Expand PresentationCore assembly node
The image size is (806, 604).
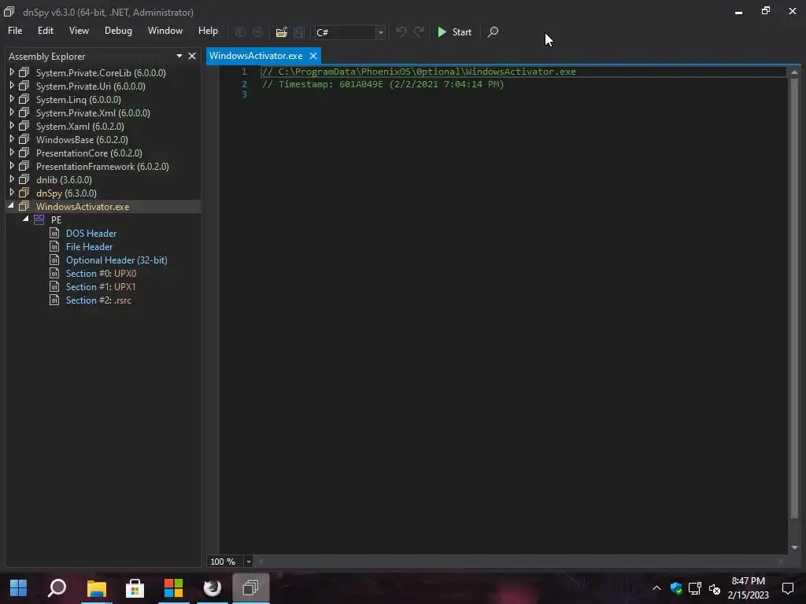[x=12, y=153]
